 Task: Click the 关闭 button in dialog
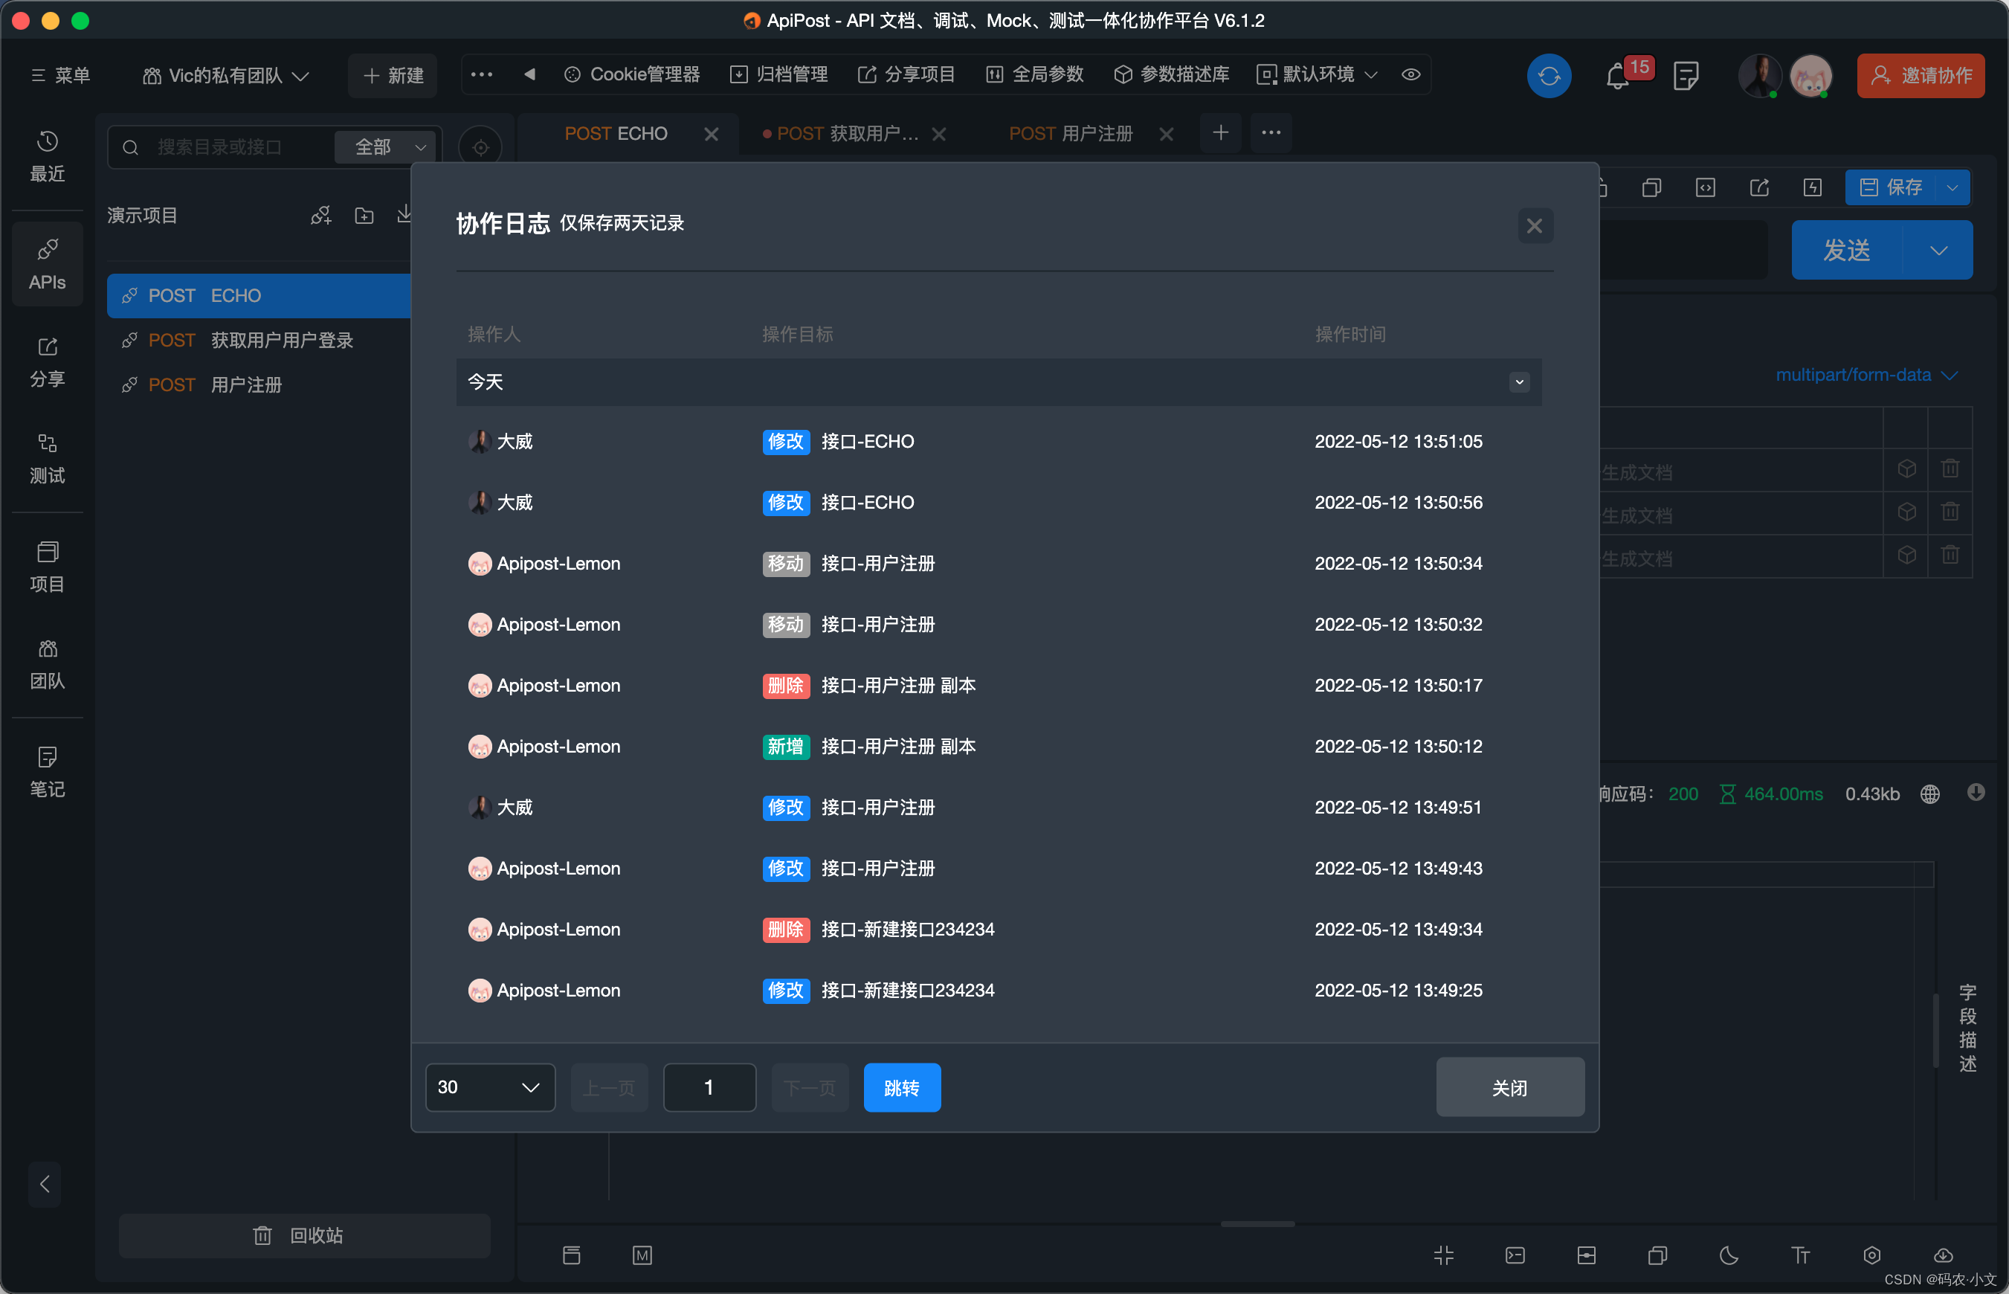pyautogui.click(x=1509, y=1087)
